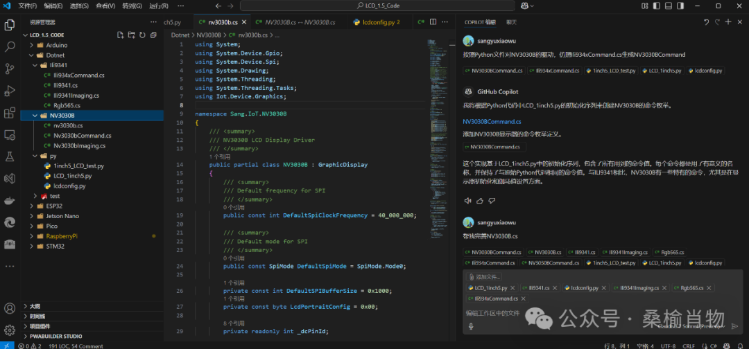Give thumbs up to Copilot response

[480, 201]
